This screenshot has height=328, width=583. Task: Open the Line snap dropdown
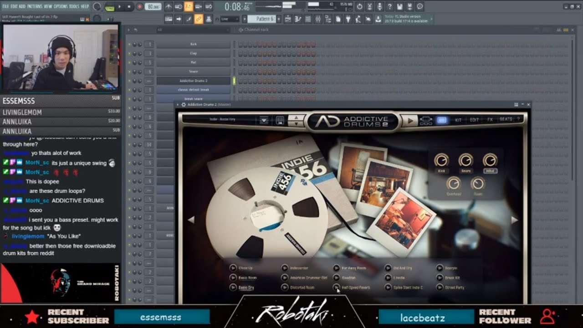coord(229,19)
